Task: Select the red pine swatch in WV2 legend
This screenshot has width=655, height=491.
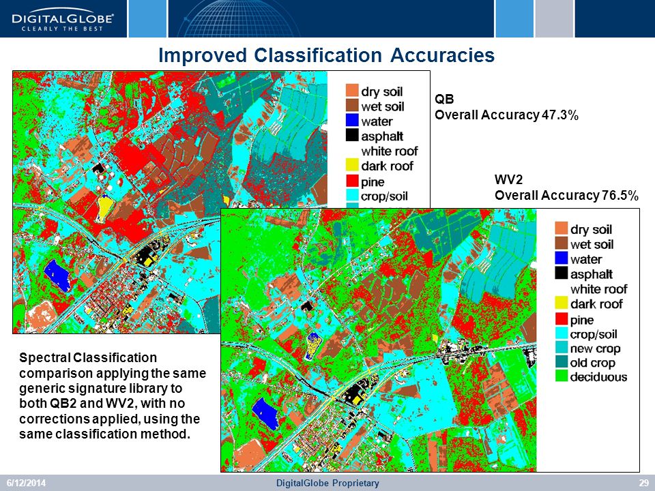Action: click(562, 319)
